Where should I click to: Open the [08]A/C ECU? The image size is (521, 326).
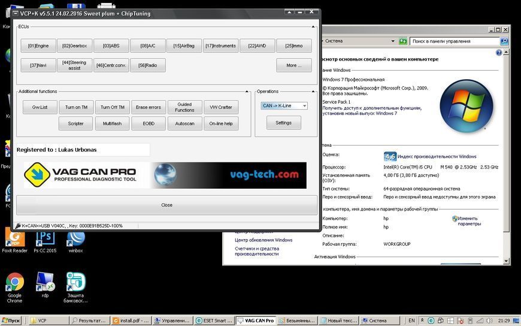[x=147, y=46]
